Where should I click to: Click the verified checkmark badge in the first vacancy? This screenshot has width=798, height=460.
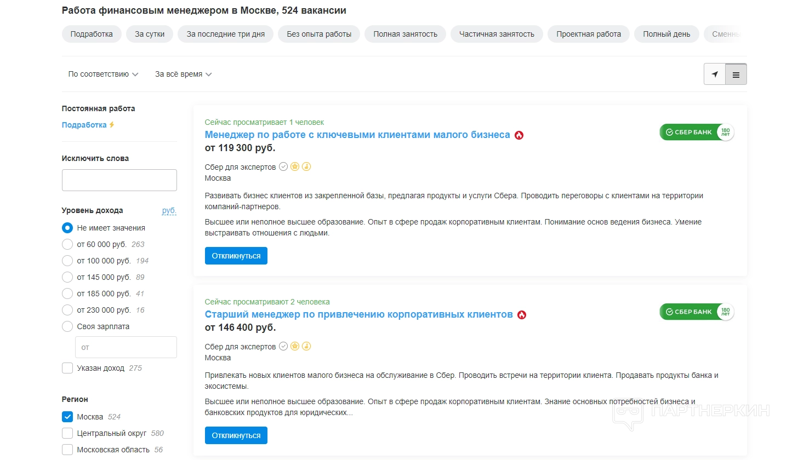click(283, 167)
